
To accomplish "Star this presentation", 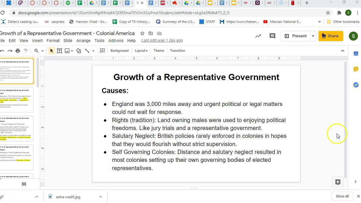I will tap(142, 33).
